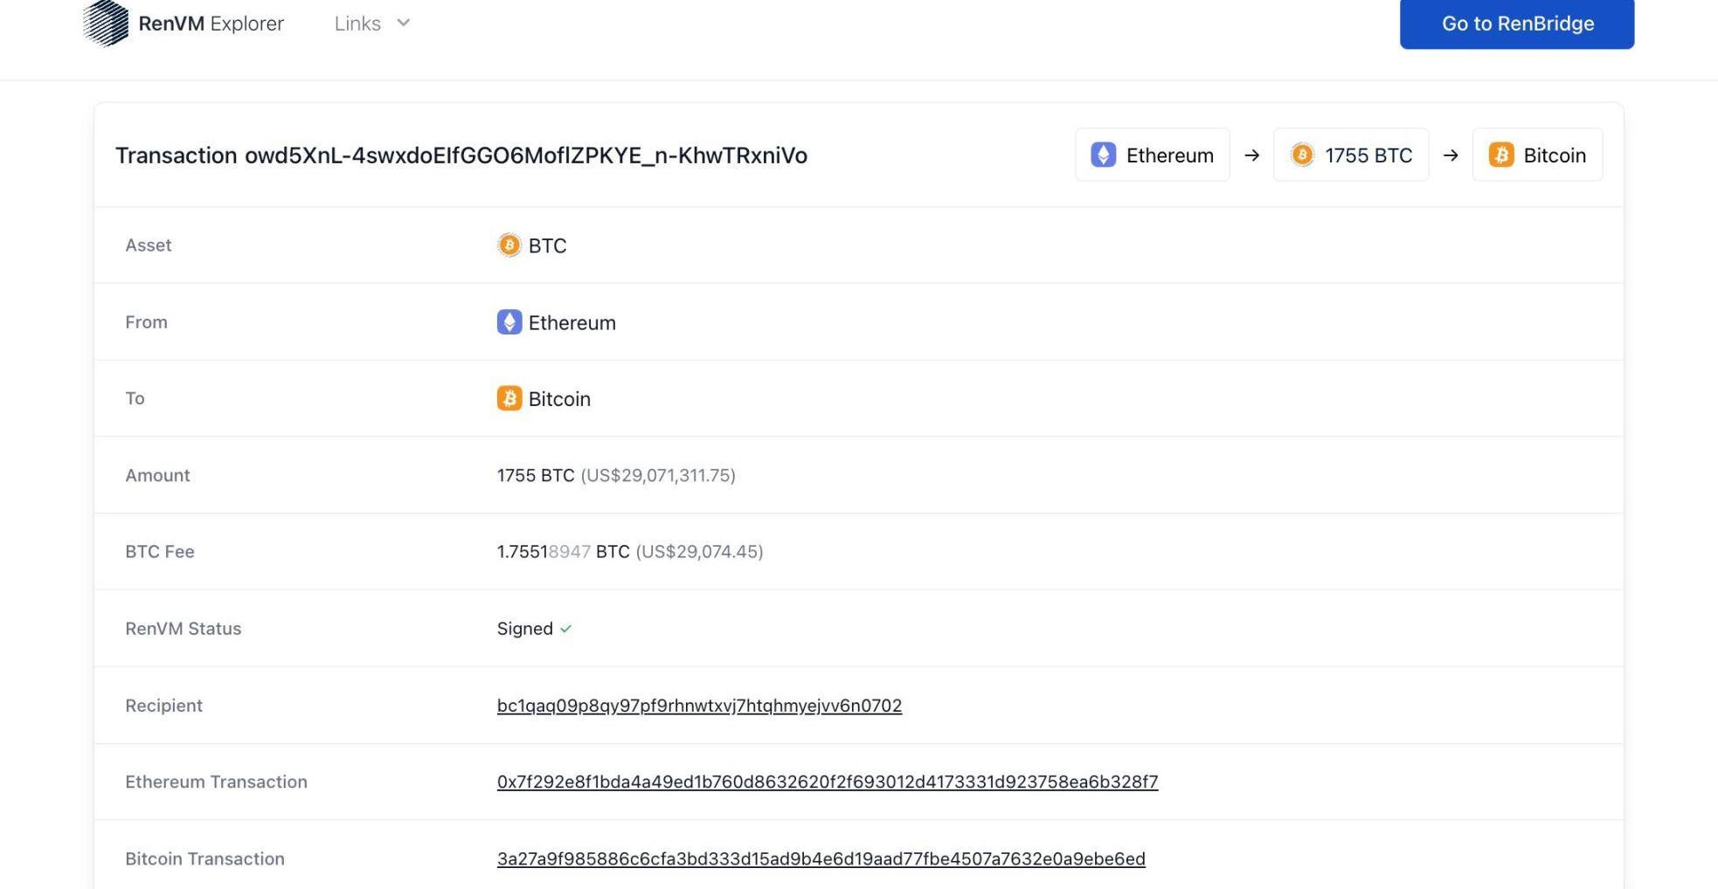The height and width of the screenshot is (889, 1718).
Task: Click the transaction ID heading text
Action: [461, 155]
